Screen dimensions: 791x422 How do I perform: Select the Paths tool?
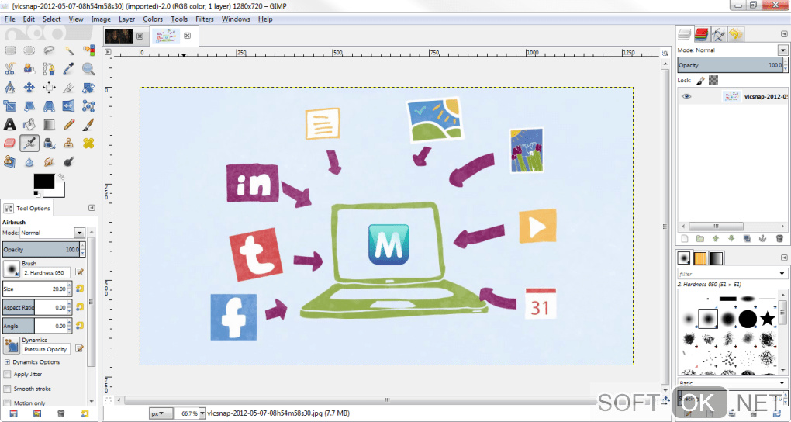[49, 68]
